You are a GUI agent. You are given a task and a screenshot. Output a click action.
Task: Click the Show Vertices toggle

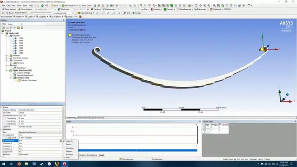tap(9, 9)
